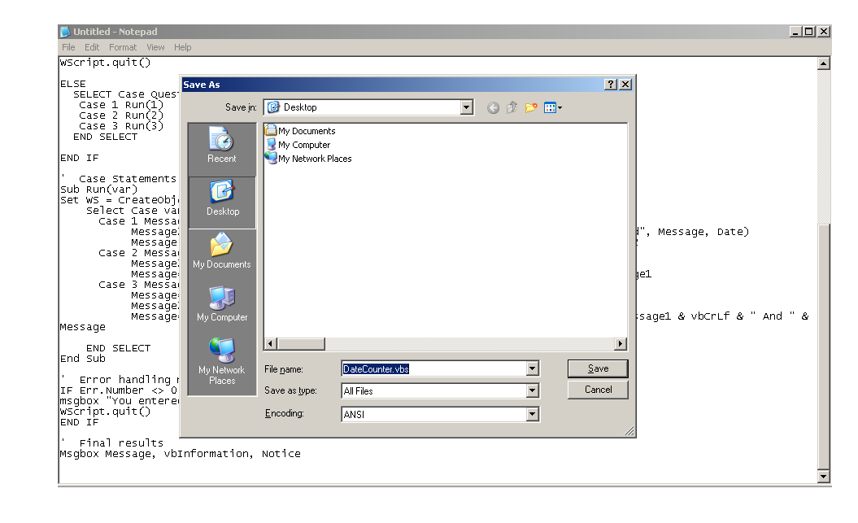The width and height of the screenshot is (858, 523).
Task: Click the horizontal scrollbar right arrow
Action: [x=622, y=343]
